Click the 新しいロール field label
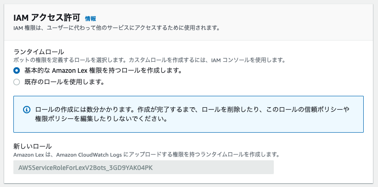 (x=33, y=146)
